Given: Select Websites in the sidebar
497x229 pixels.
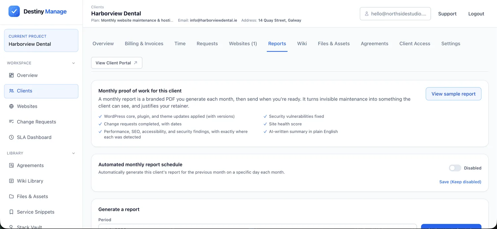Looking at the screenshot, I should (41, 106).
